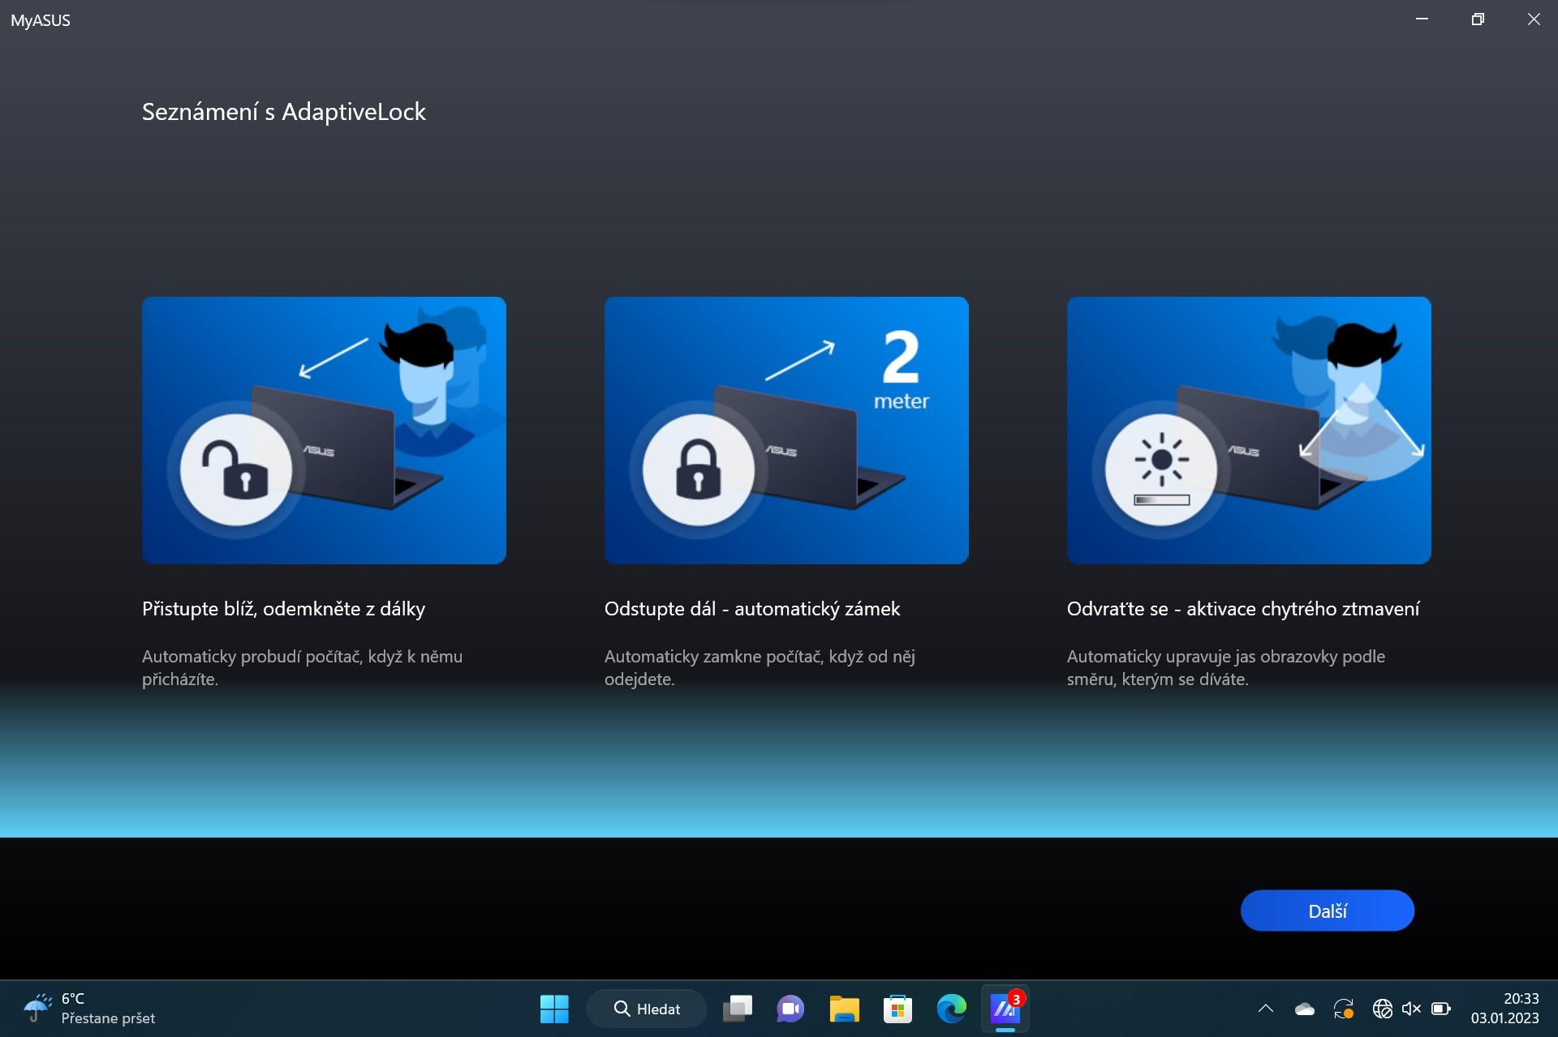The height and width of the screenshot is (1037, 1558).
Task: Launch the Teams Chat taskbar icon
Action: [790, 1009]
